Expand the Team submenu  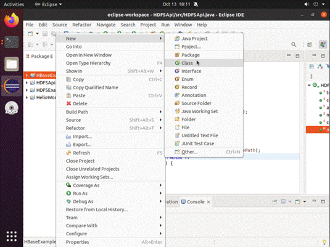[110, 217]
